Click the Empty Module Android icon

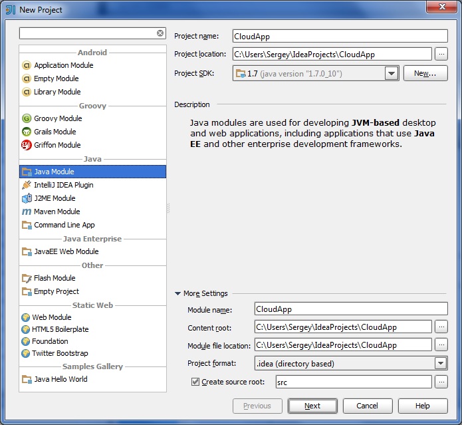[27, 78]
